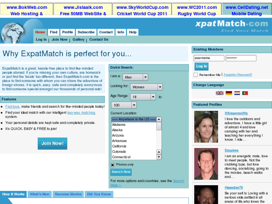Image resolution: width=272 pixels, height=204 pixels.
Task: Select Alaska in location list
Action: [134, 130]
